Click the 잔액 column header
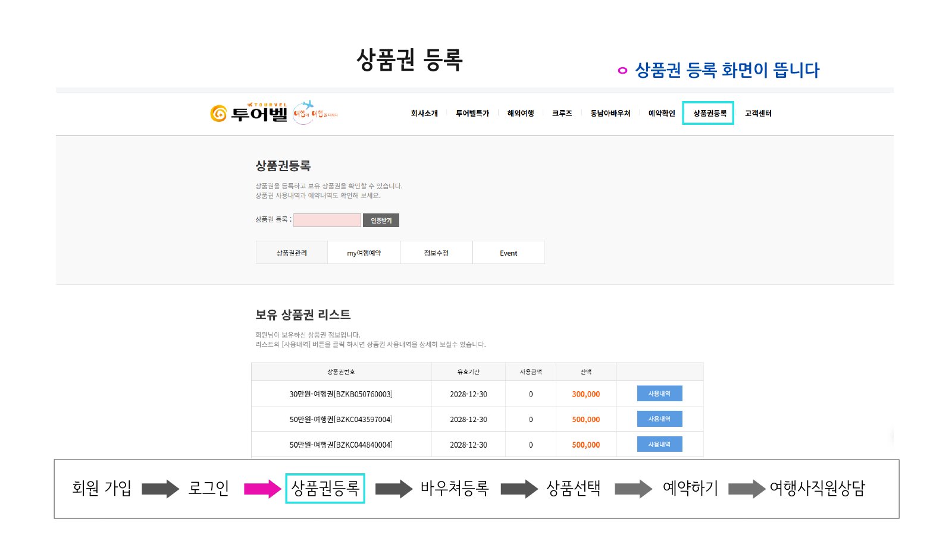Viewport: 952px width, 535px height. coord(586,372)
